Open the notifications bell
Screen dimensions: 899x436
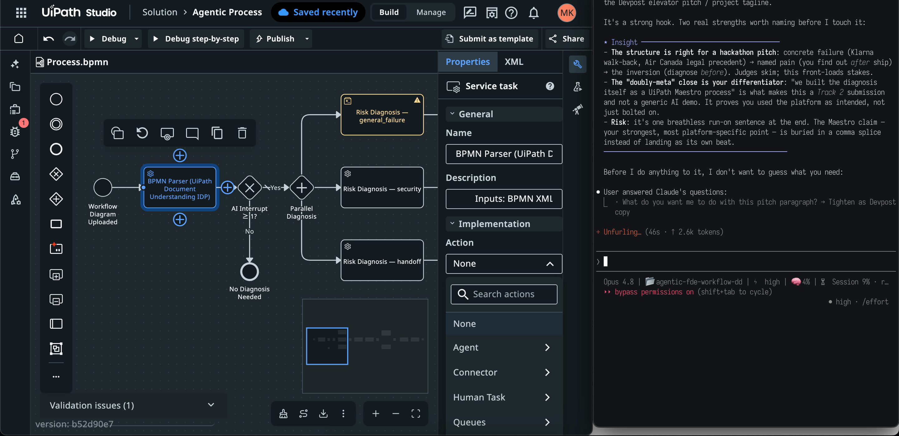coord(533,12)
